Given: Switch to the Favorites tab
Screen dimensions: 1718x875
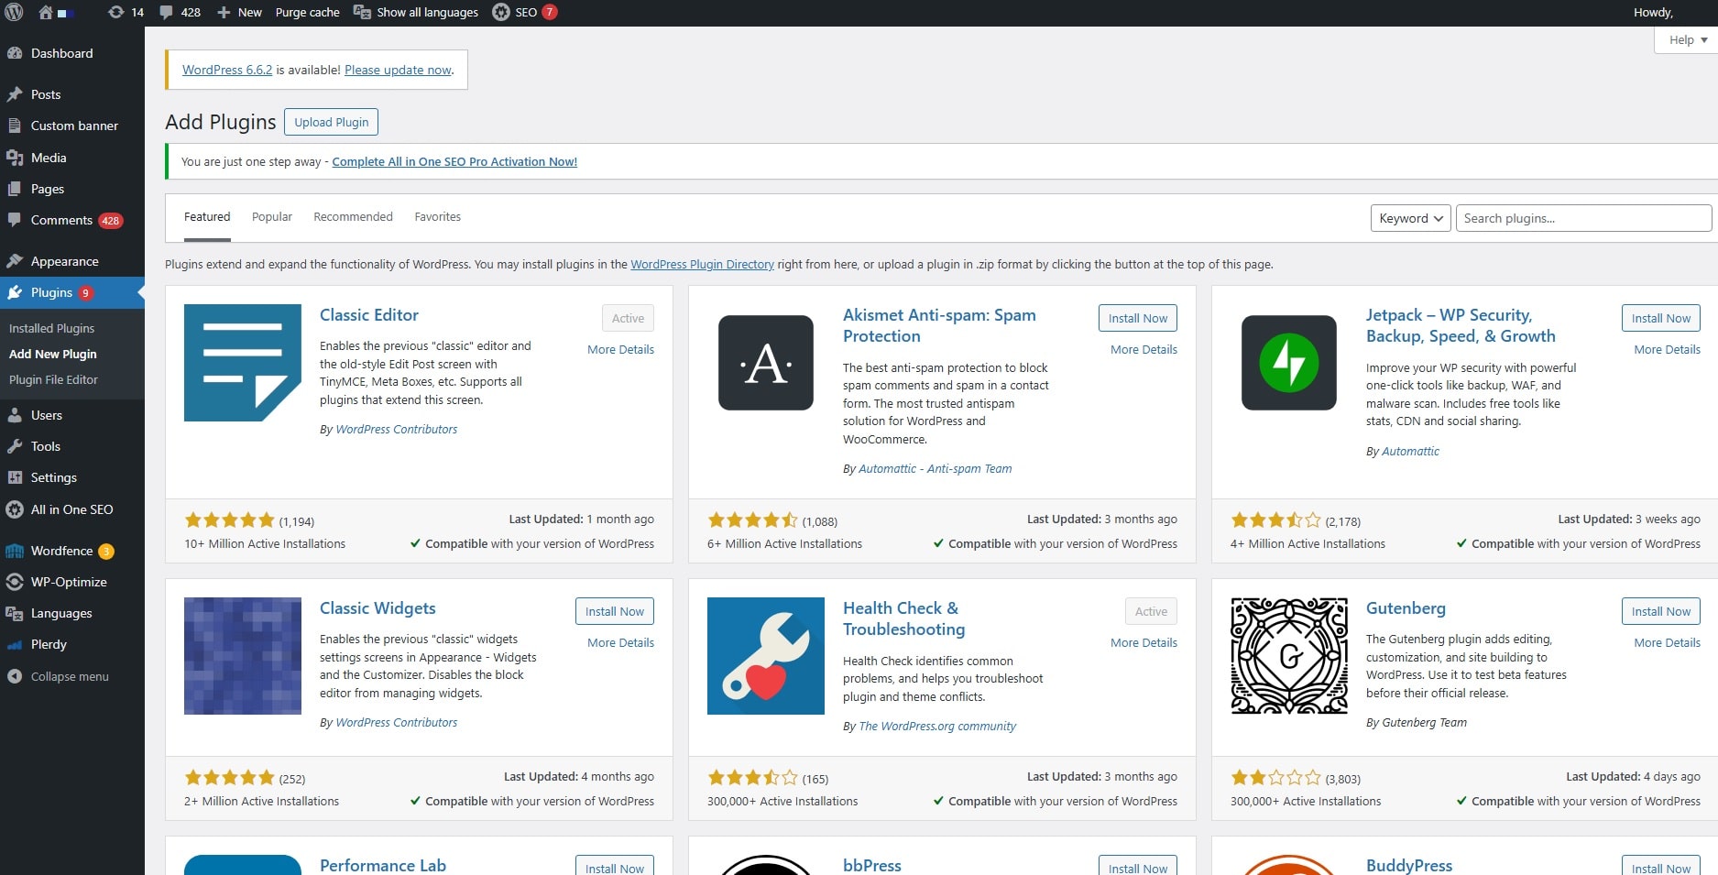Looking at the screenshot, I should tap(438, 217).
